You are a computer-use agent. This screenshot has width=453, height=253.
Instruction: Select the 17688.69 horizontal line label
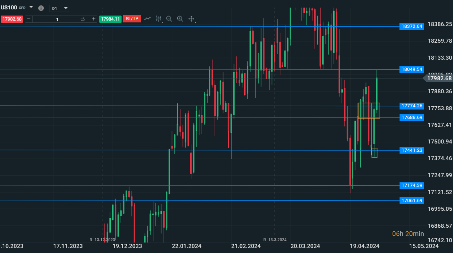tap(412, 117)
